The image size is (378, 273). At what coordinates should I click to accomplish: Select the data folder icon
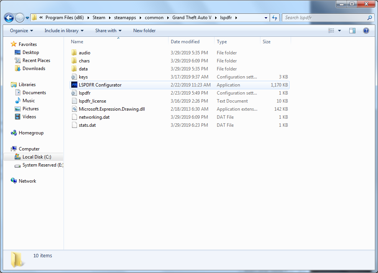pyautogui.click(x=74, y=69)
